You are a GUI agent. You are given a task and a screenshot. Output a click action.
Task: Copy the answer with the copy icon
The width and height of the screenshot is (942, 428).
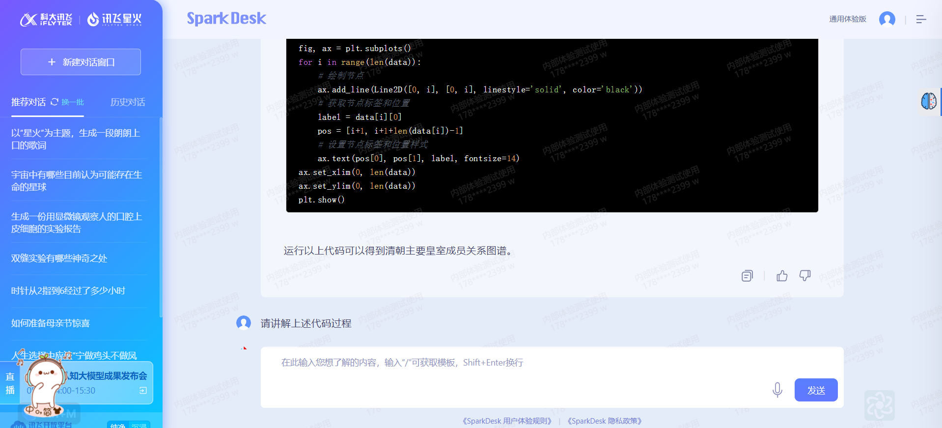click(747, 276)
